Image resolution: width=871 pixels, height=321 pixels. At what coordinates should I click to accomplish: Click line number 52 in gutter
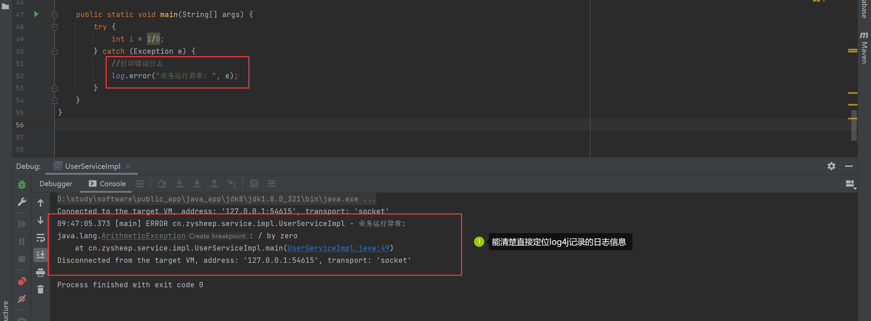click(x=20, y=76)
